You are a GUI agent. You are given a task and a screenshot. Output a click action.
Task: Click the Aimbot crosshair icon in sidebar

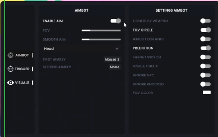(x=10, y=55)
